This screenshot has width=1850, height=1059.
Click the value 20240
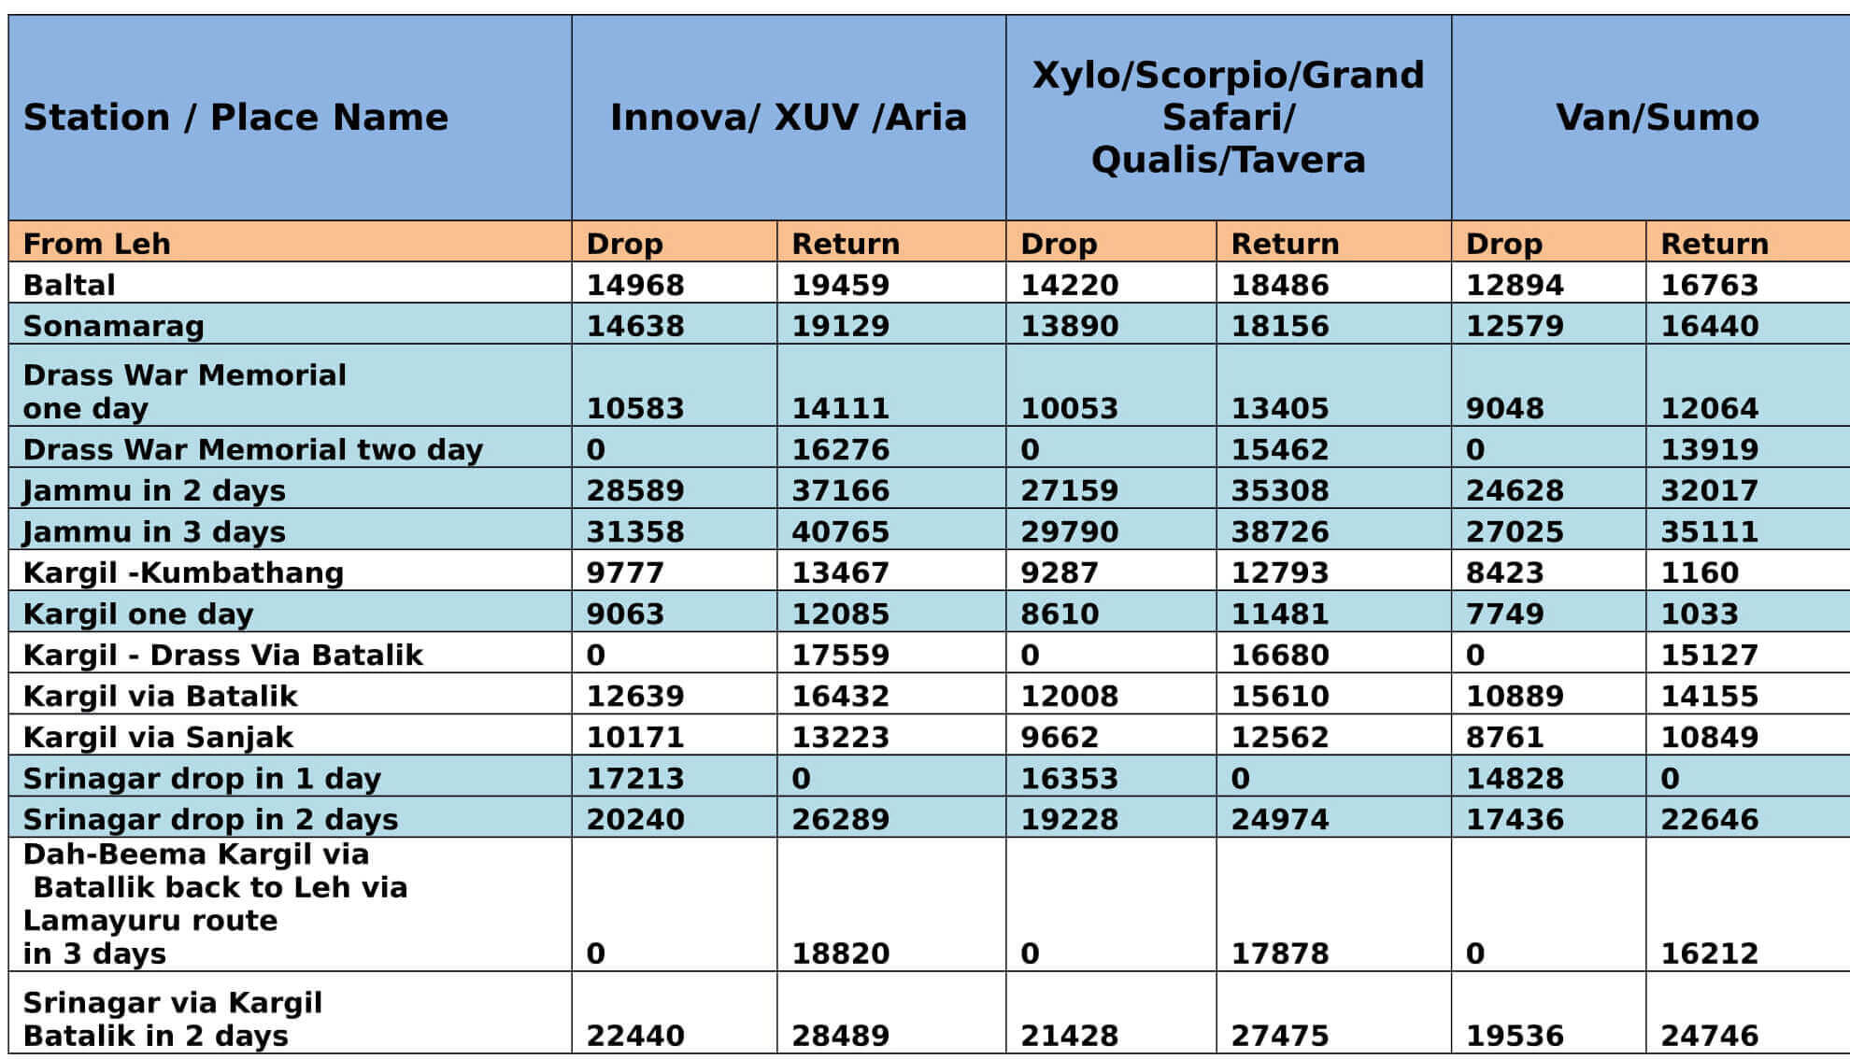point(635,819)
